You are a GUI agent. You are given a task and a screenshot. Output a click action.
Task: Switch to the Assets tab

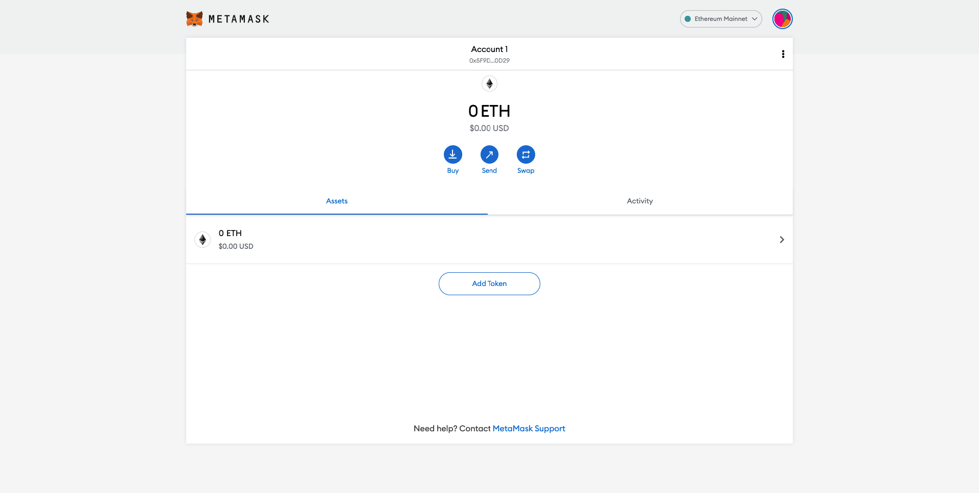click(337, 201)
